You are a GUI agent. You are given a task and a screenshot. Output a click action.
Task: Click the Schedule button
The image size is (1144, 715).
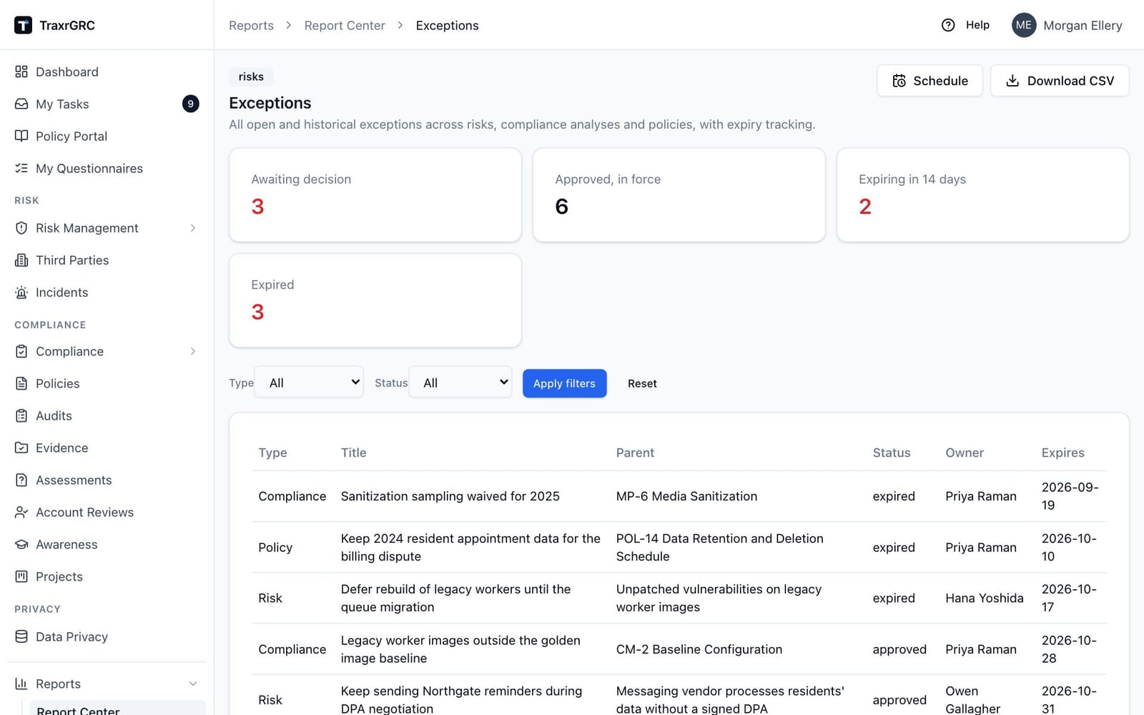(x=929, y=81)
